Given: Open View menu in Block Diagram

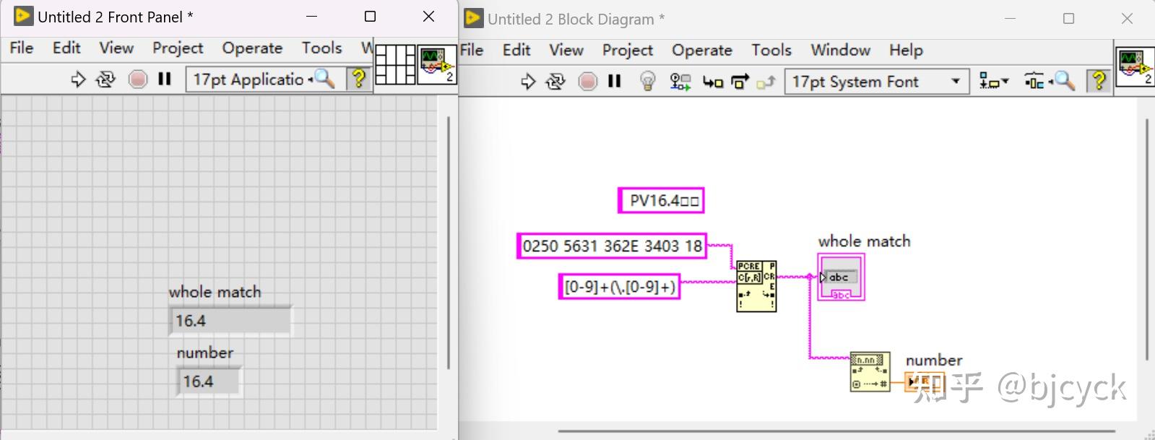Looking at the screenshot, I should click(x=566, y=50).
